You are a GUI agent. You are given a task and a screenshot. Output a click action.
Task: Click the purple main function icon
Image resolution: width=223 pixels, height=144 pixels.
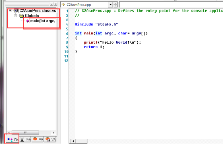[27, 21]
